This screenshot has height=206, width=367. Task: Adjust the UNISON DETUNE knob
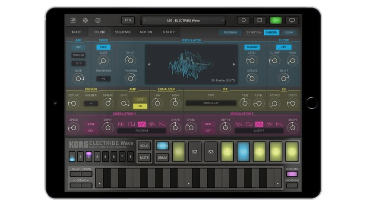pyautogui.click(x=73, y=103)
